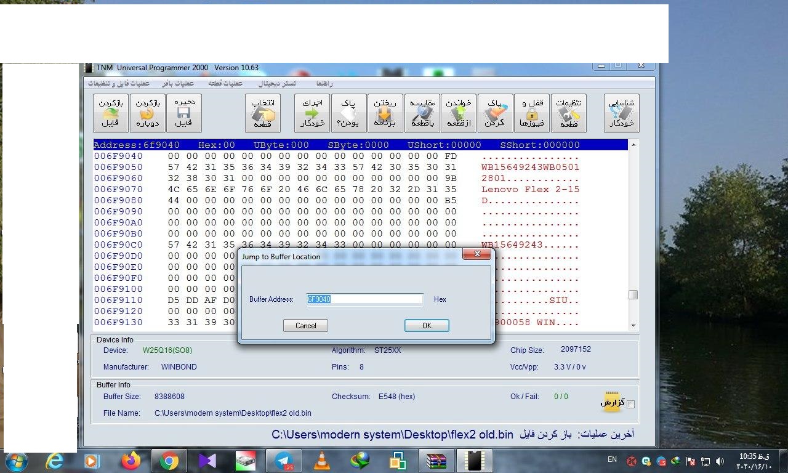Click the algorithm value ST25XX
This screenshot has width=788, height=473.
point(387,350)
